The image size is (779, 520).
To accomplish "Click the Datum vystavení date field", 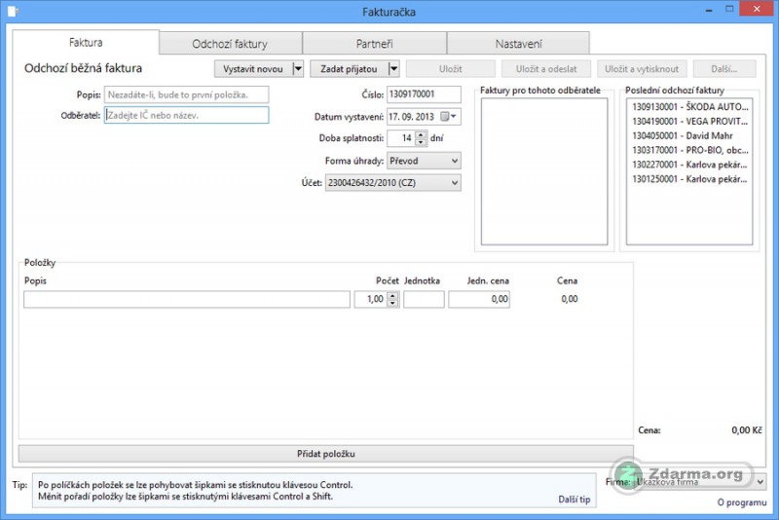I will [424, 117].
